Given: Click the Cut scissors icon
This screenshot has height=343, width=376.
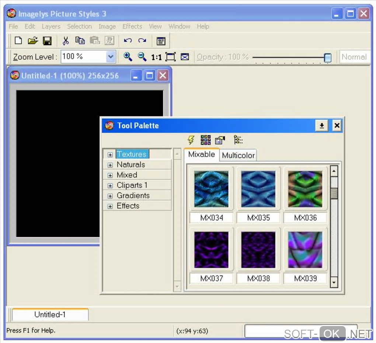Looking at the screenshot, I should click(66, 41).
